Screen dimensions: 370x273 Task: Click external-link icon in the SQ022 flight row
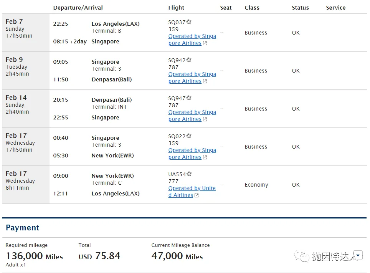(205, 157)
